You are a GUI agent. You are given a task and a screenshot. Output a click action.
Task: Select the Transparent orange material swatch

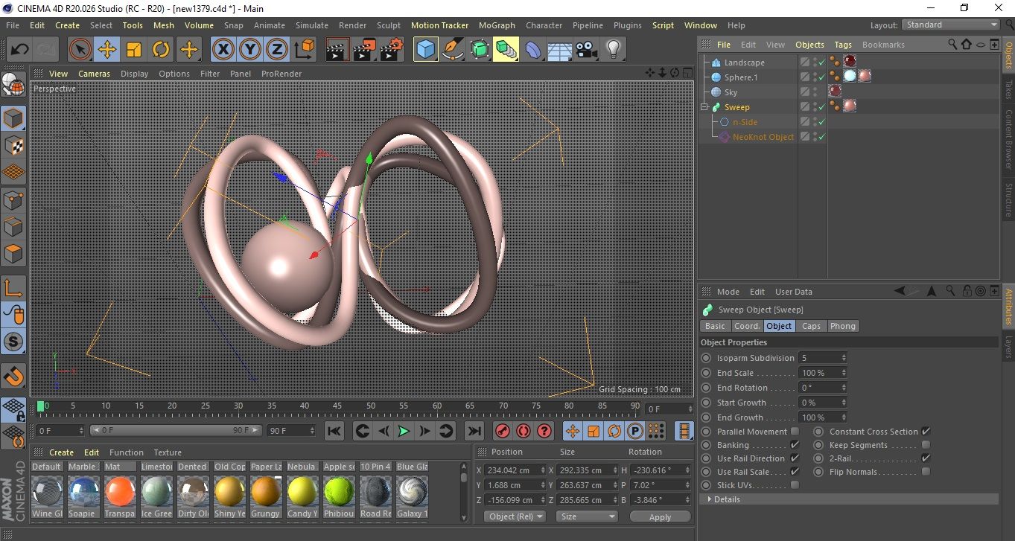[120, 492]
